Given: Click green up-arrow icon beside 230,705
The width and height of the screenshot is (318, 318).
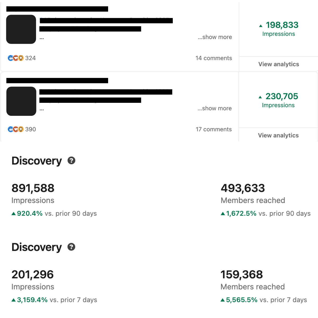Looking at the screenshot, I should point(260,97).
